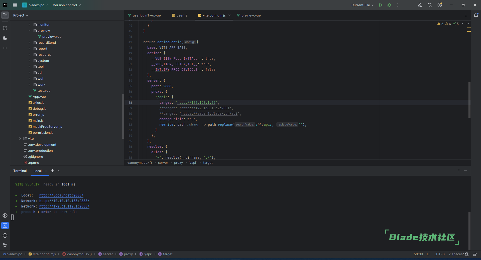This screenshot has height=260, width=481.
Task: Open the Notifications bell panel
Action: [476, 15]
